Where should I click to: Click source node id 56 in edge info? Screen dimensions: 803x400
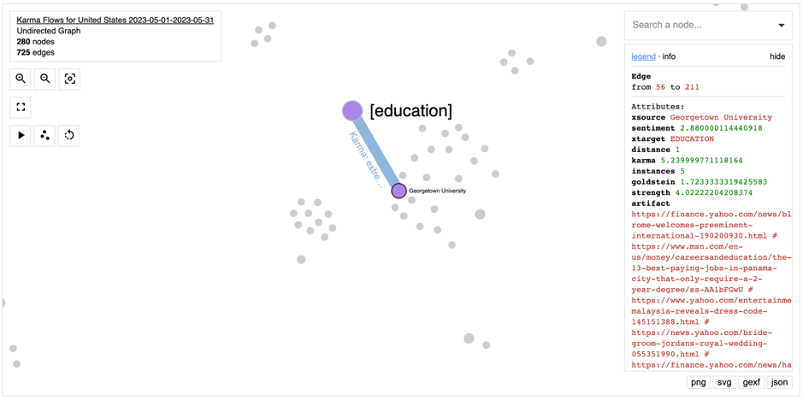tap(660, 87)
